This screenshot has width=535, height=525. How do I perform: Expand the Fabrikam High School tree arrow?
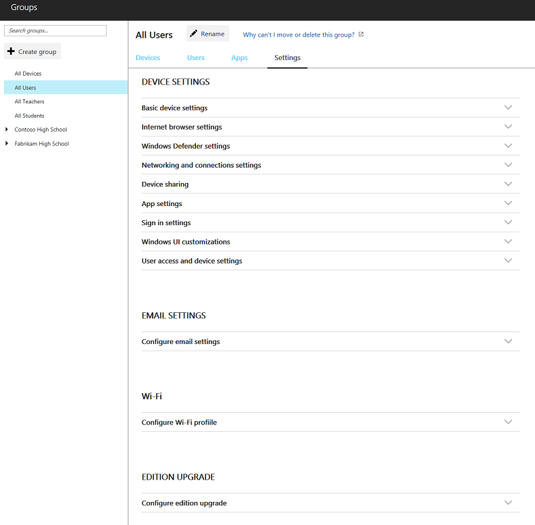(x=7, y=144)
